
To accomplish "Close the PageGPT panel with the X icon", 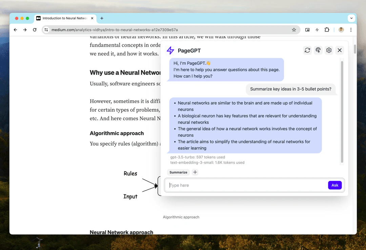I will click(340, 50).
